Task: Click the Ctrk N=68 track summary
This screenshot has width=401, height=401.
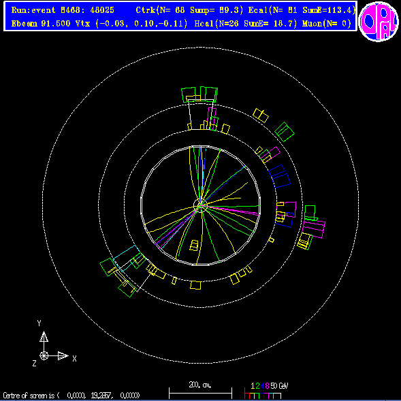Action: click(x=189, y=10)
